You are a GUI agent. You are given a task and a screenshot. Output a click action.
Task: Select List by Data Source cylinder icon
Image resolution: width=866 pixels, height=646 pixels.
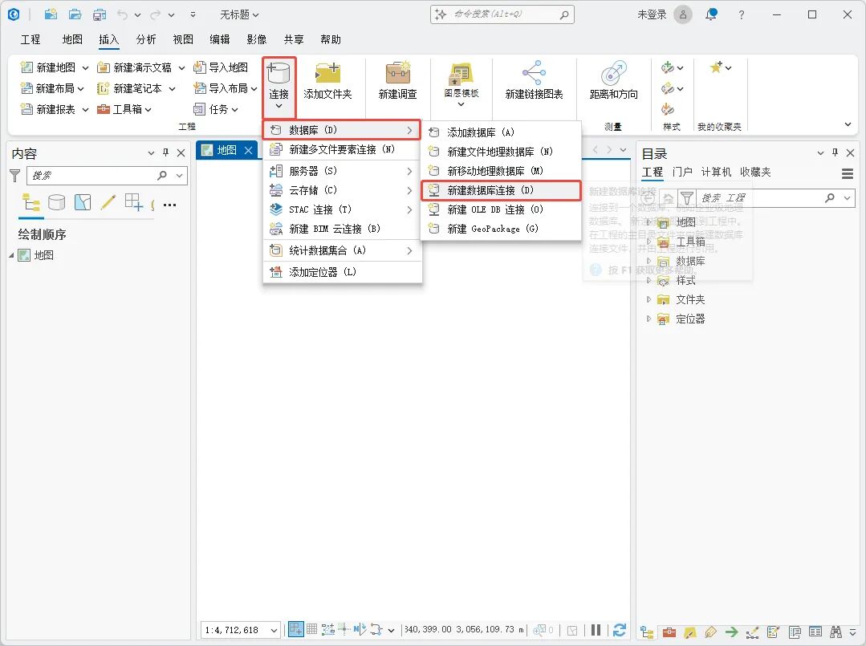pos(57,203)
